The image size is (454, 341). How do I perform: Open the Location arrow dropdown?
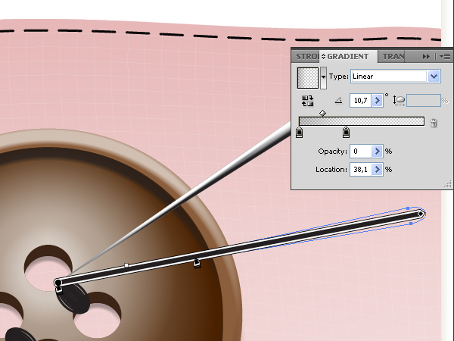(x=377, y=169)
